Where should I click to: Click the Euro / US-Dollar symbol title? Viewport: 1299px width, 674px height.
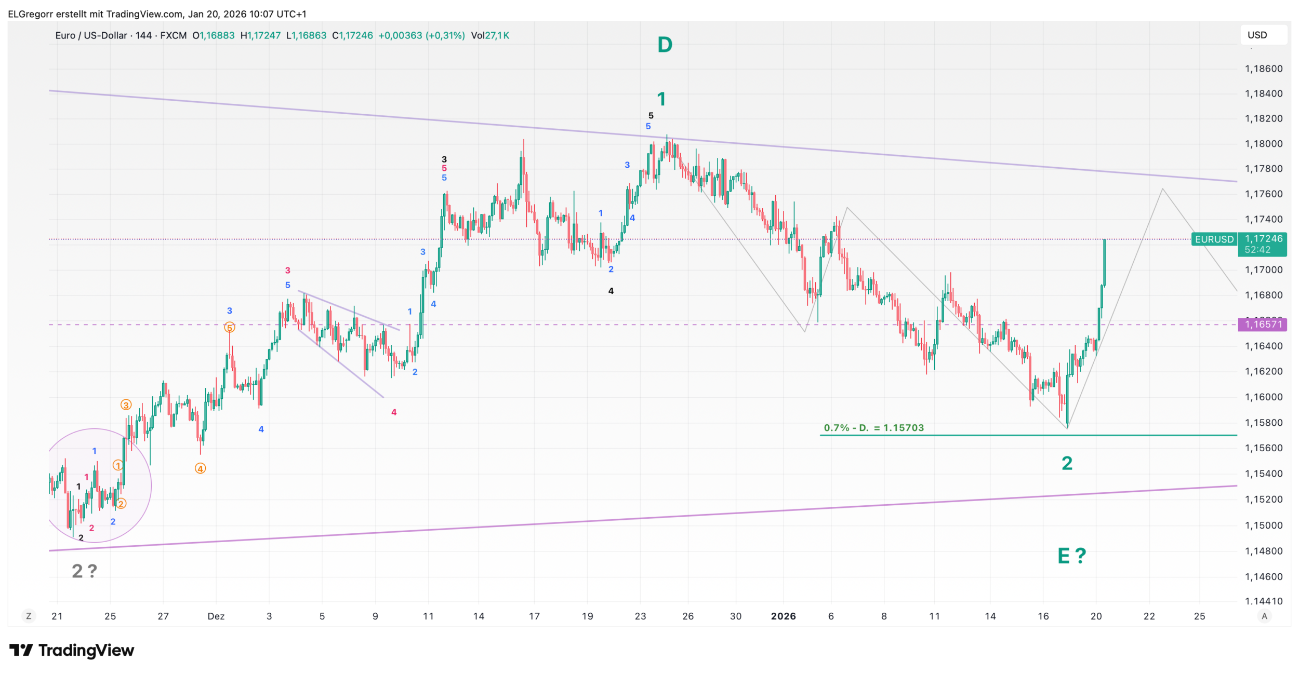pos(91,35)
